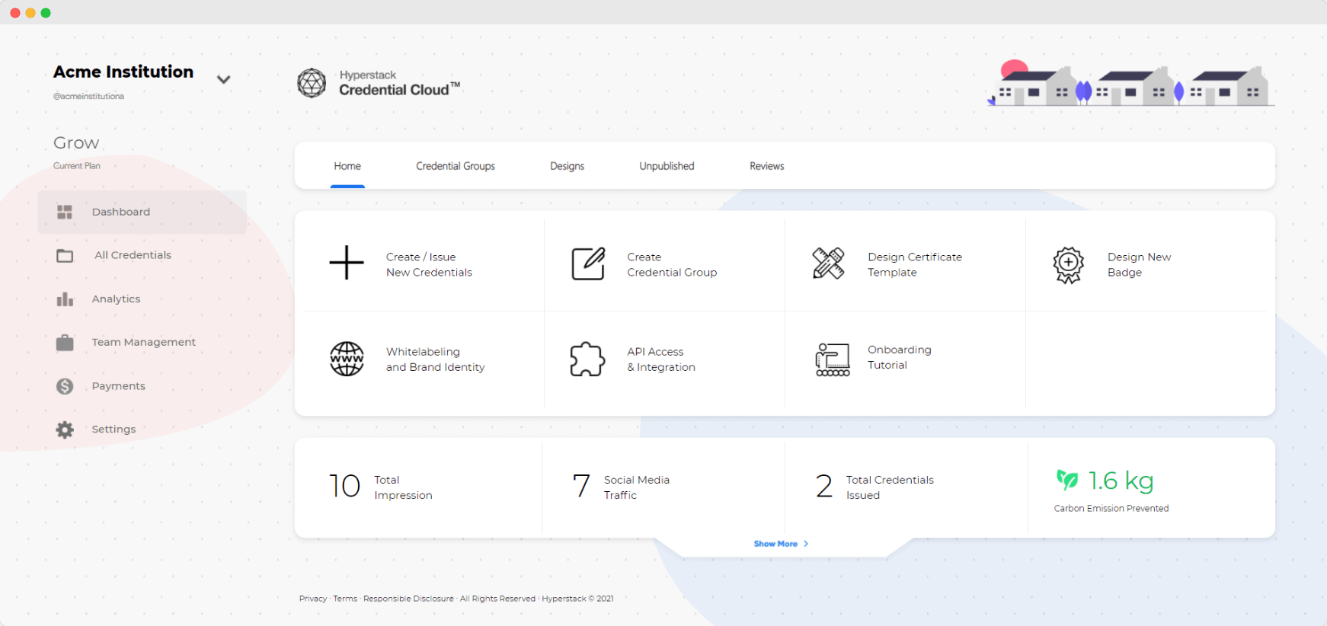Click the Team Management briefcase icon
Viewport: 1327px width, 626px height.
65,343
